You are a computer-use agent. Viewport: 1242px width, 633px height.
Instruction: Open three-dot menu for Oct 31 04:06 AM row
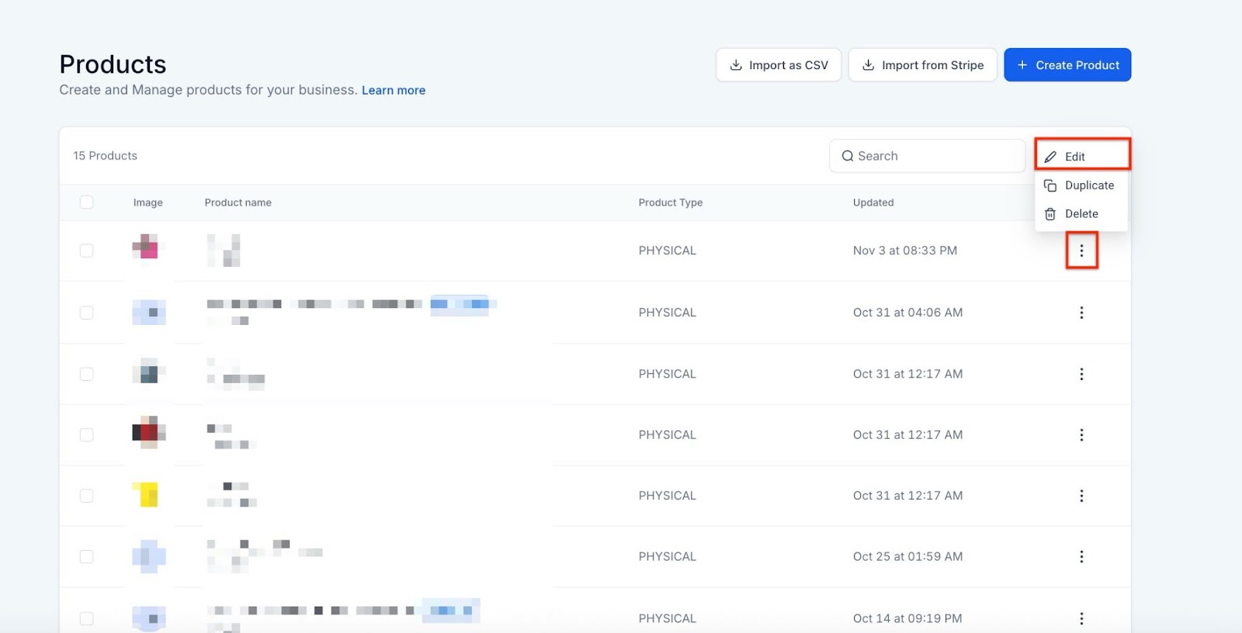(x=1081, y=313)
